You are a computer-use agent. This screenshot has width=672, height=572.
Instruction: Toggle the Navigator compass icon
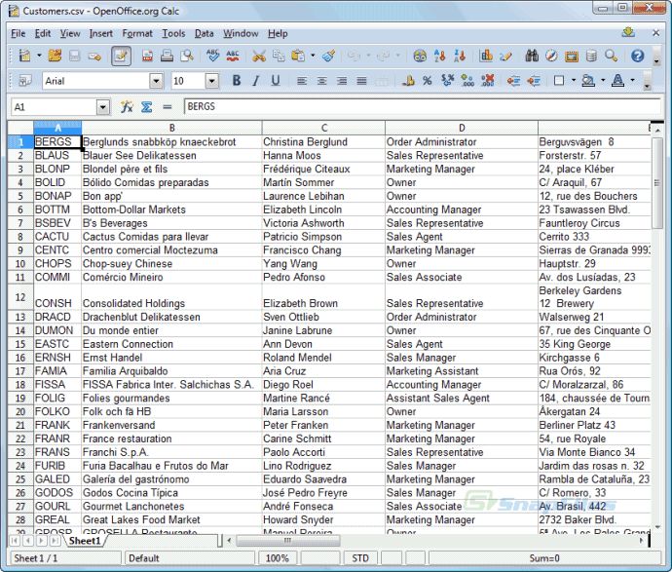551,56
